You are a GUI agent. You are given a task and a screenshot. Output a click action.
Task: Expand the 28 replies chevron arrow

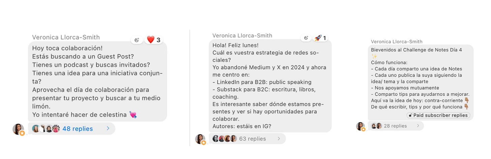[x=418, y=126]
